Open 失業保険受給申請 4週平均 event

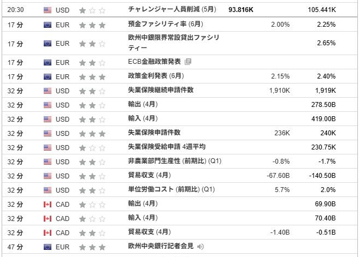point(167,147)
